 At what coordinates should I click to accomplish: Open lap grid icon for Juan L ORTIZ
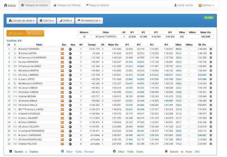(211, 79)
